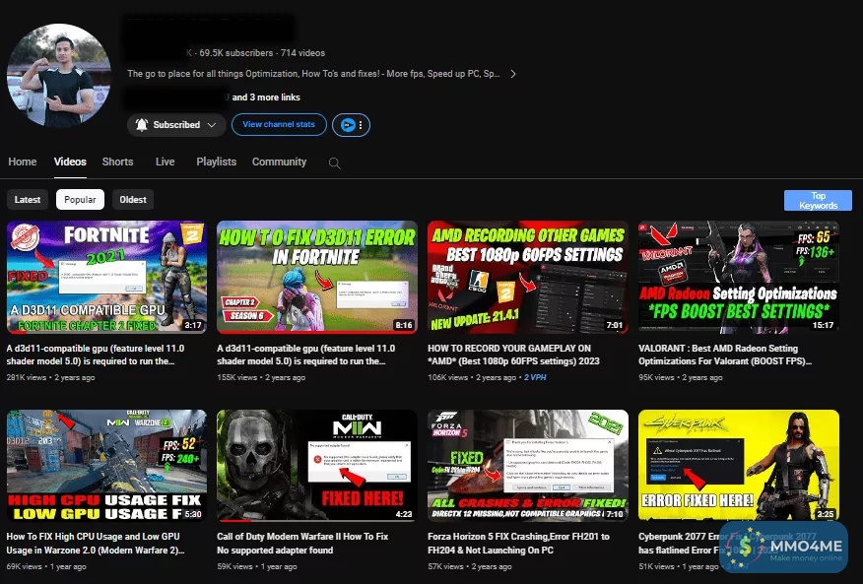
Task: Click the 8:16 duration badge
Action: (x=404, y=325)
